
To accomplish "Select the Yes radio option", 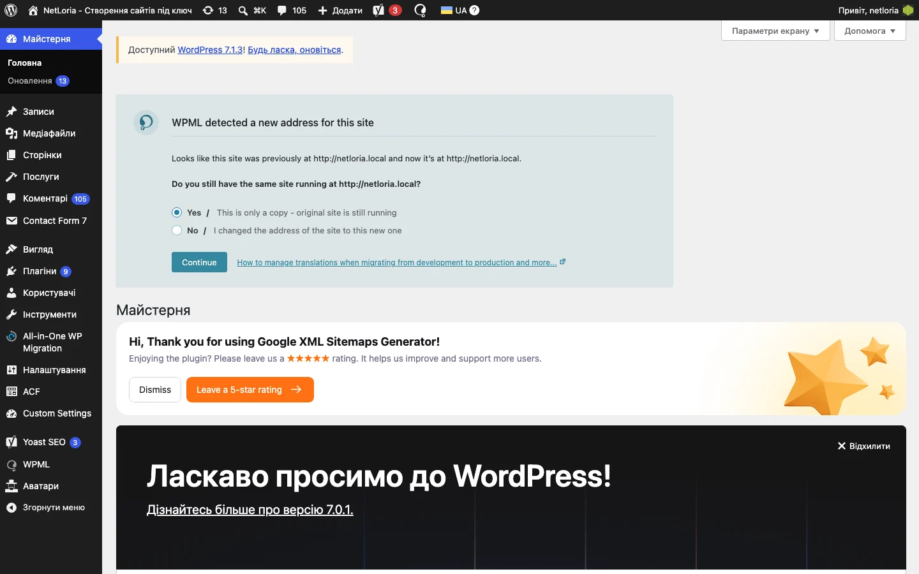I will pyautogui.click(x=177, y=212).
